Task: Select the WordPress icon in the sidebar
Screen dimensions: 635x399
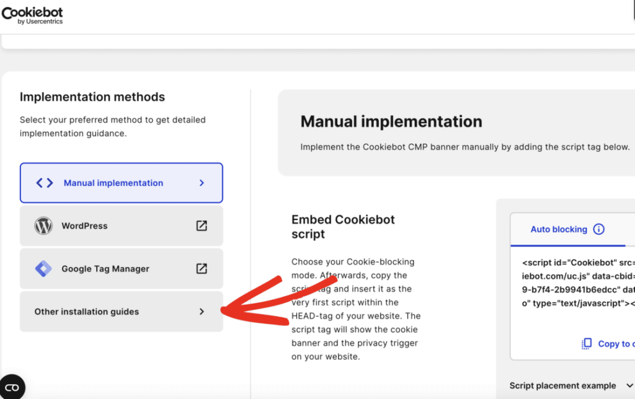Action: click(x=43, y=226)
